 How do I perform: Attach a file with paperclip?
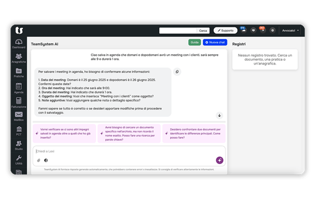39,160
